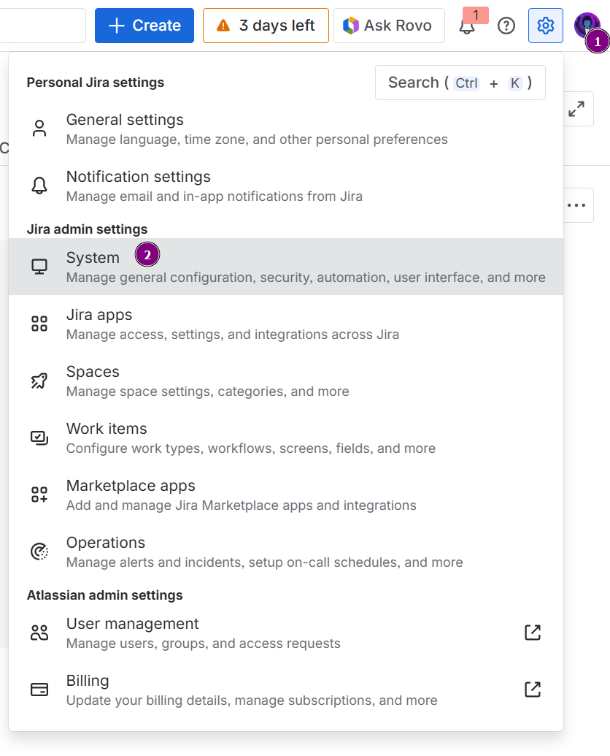Open the notifications bell icon
Screen dimensions: 610x756
point(467,26)
